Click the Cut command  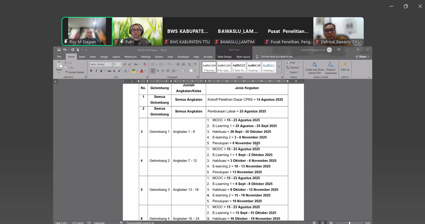click(68, 63)
